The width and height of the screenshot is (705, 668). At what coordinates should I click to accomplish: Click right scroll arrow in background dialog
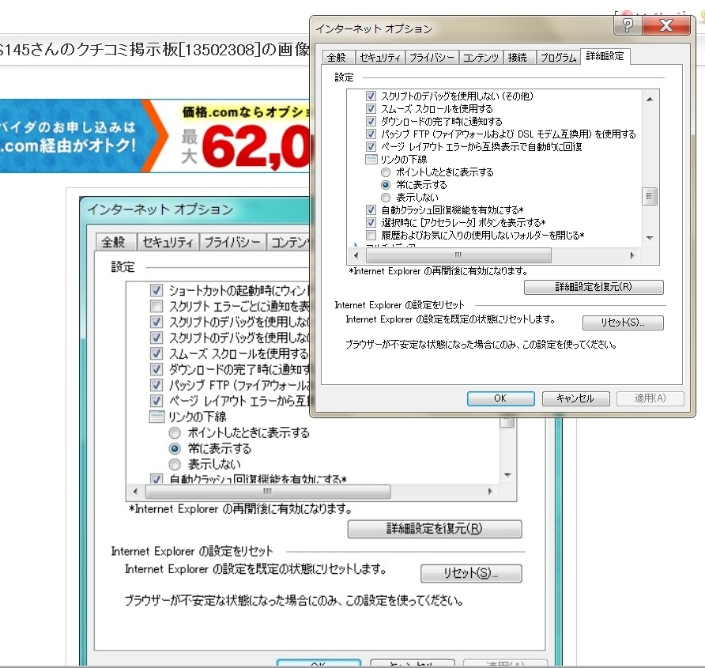(490, 491)
